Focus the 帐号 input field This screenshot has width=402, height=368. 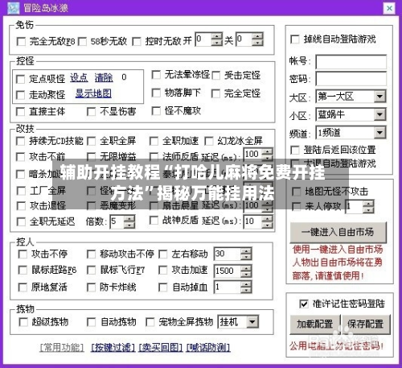(351, 62)
